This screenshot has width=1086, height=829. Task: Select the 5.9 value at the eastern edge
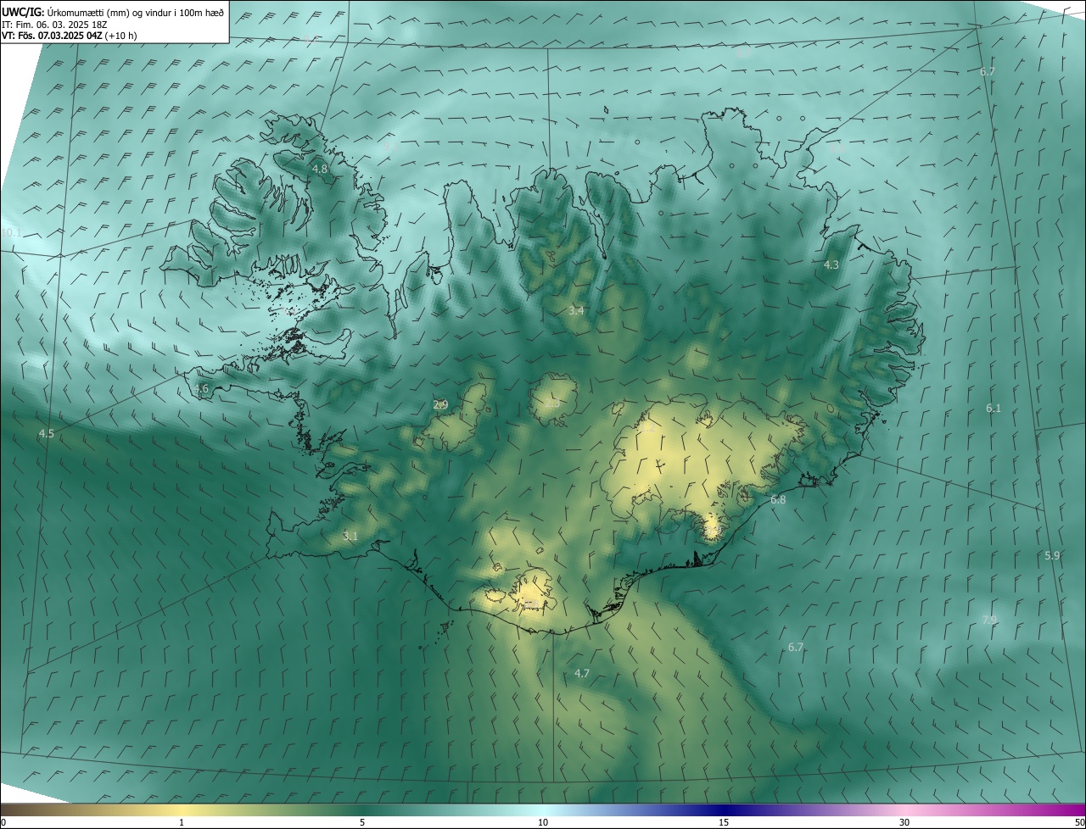(1052, 556)
